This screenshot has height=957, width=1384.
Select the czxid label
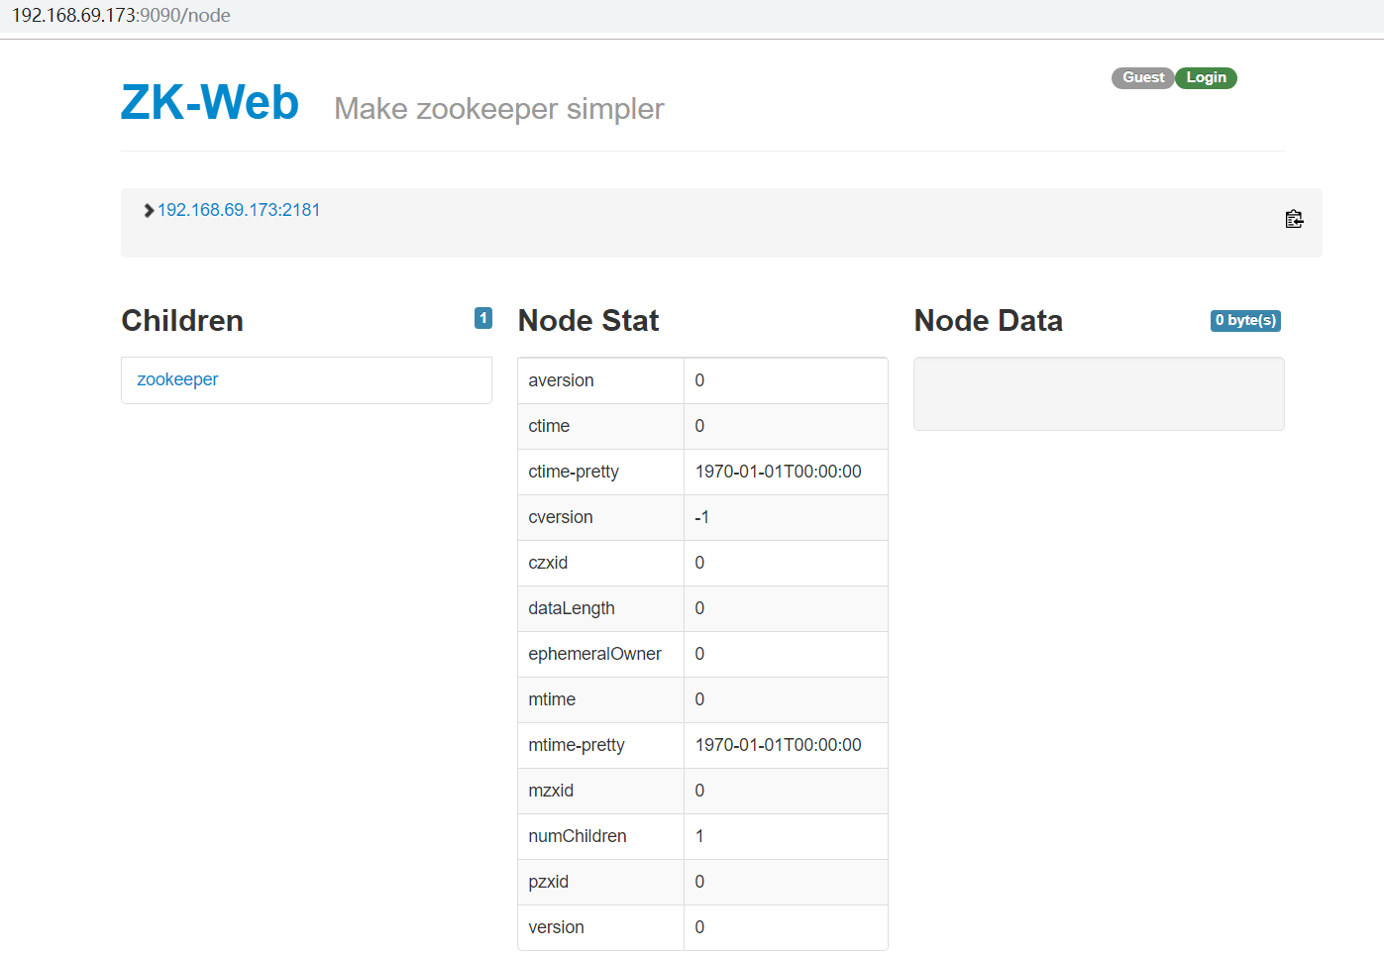coord(548,563)
